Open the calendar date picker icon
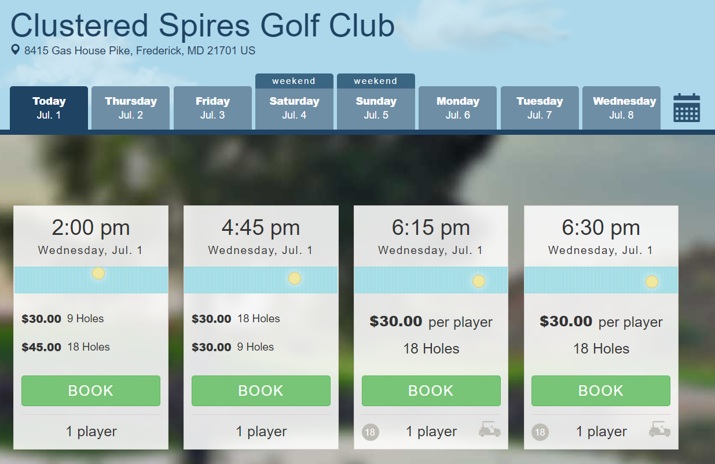The height and width of the screenshot is (464, 715). pos(687,108)
